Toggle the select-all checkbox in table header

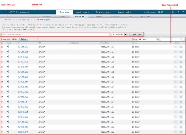(x=2, y=43)
